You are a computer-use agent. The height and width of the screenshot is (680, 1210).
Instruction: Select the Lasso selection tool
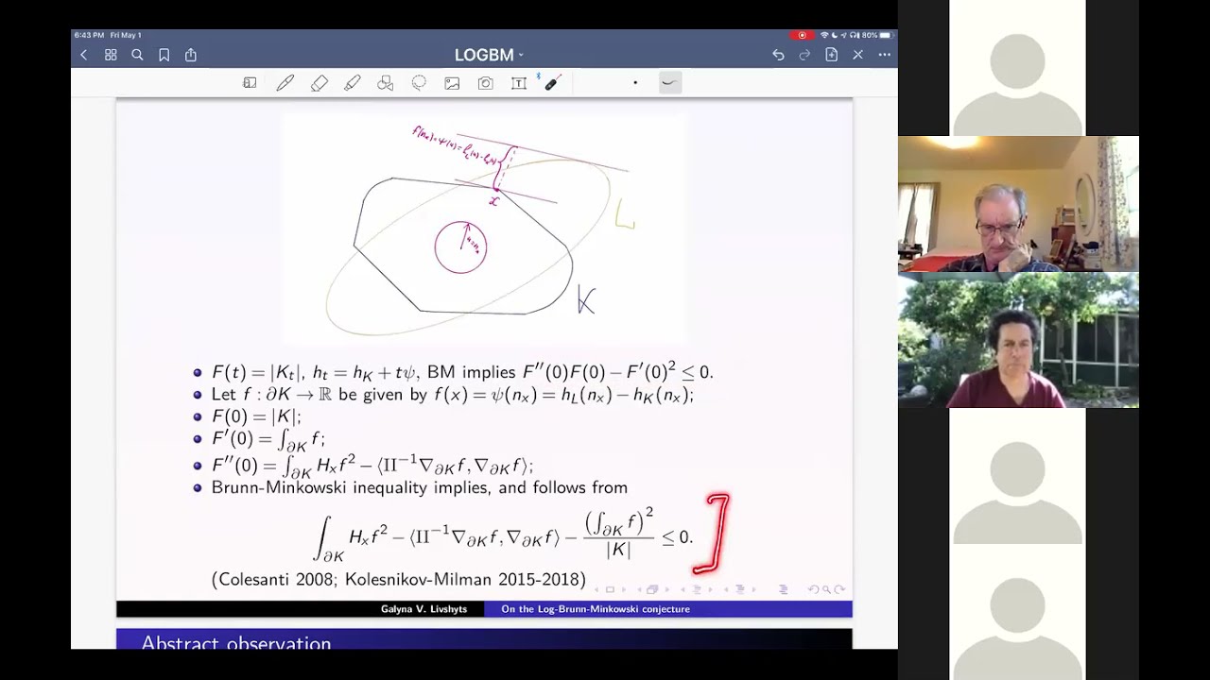tap(419, 83)
